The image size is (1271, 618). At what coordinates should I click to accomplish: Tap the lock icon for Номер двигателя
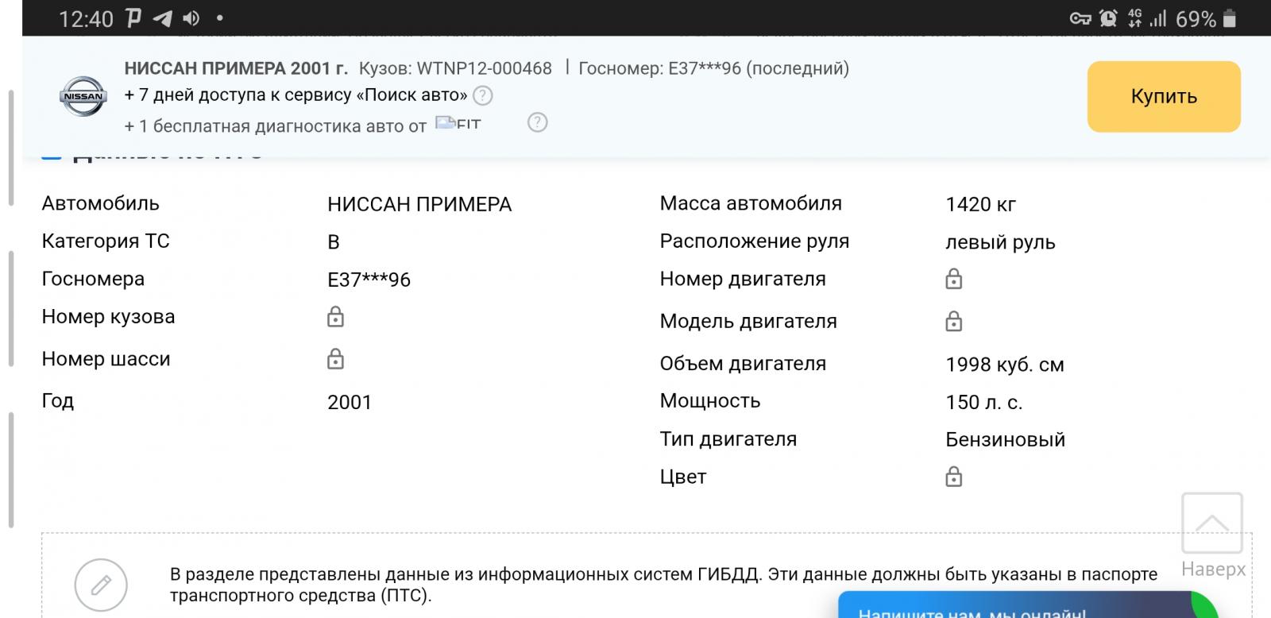pos(953,279)
